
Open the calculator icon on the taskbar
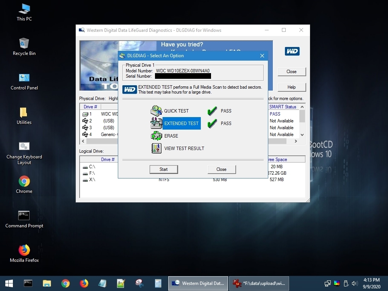(158, 283)
